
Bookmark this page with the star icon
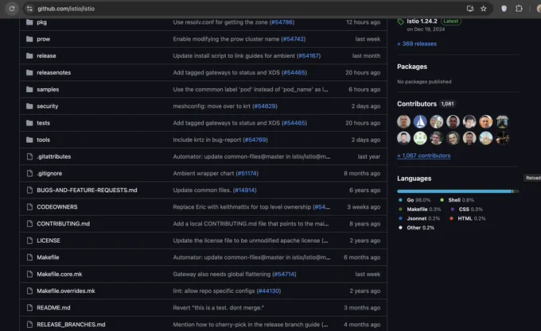click(484, 9)
